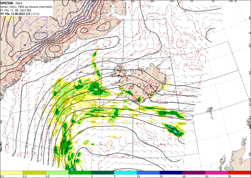Viewport: 251px width, 178px height.
Task: Click the navy 15–20 legend color segment
Action: [171, 172]
